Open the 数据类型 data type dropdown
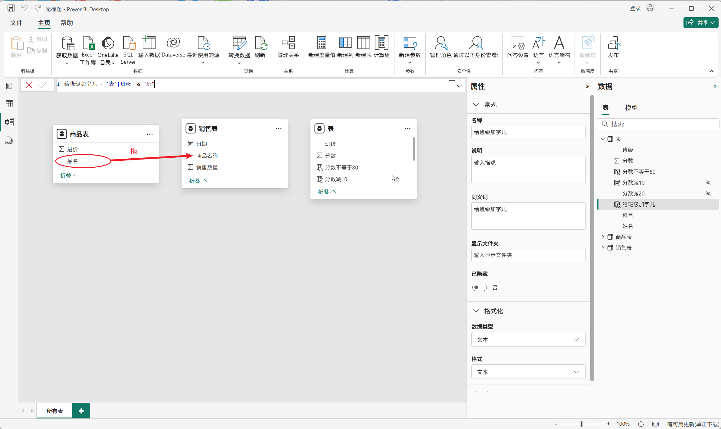721x429 pixels. point(528,340)
